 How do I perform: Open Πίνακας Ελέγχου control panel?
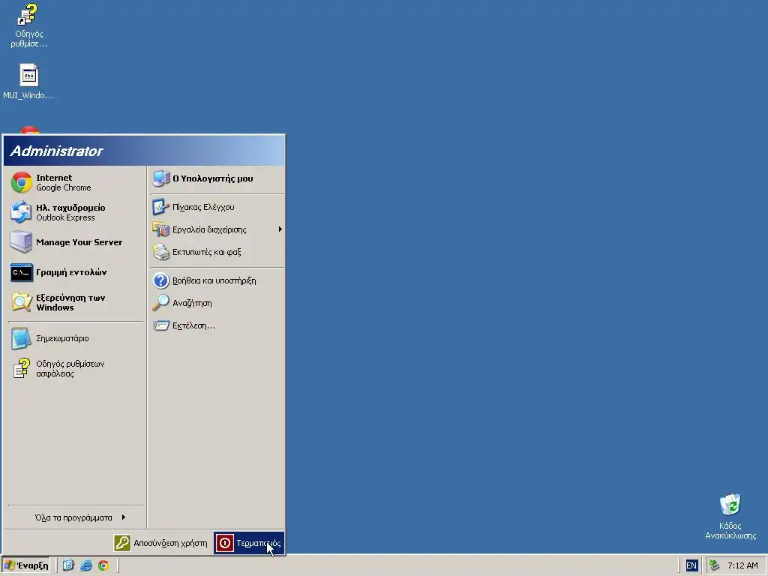pyautogui.click(x=217, y=207)
